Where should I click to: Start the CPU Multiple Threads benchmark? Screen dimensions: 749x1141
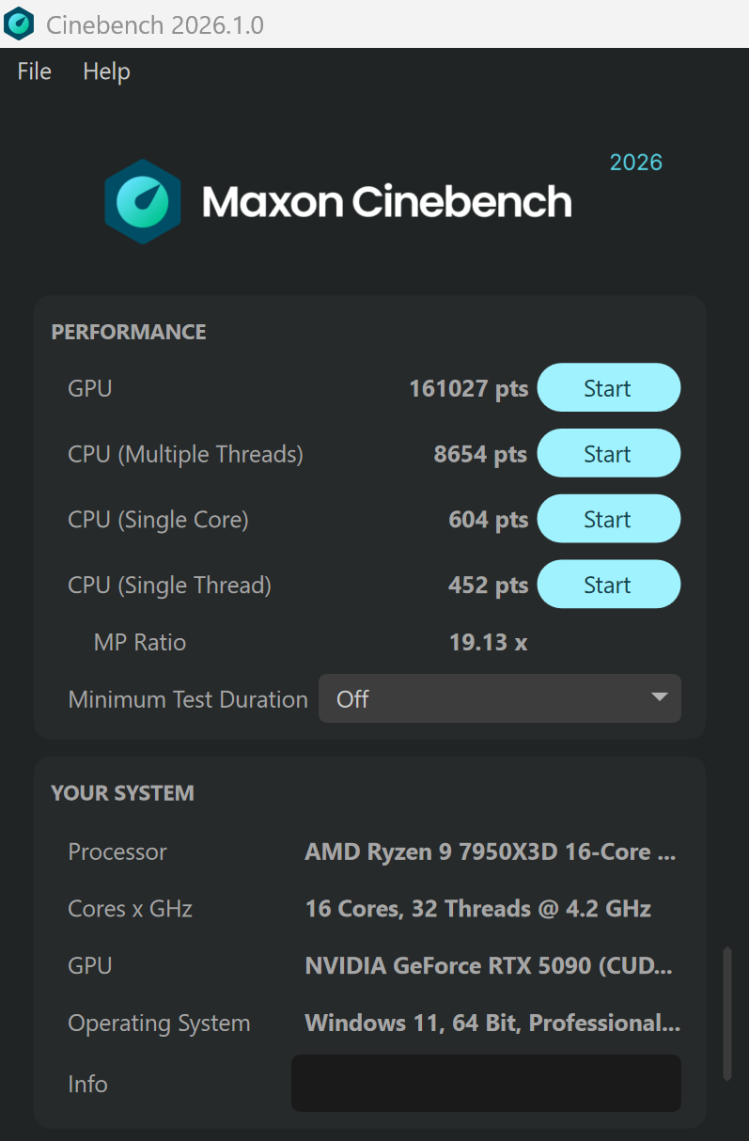pos(608,453)
